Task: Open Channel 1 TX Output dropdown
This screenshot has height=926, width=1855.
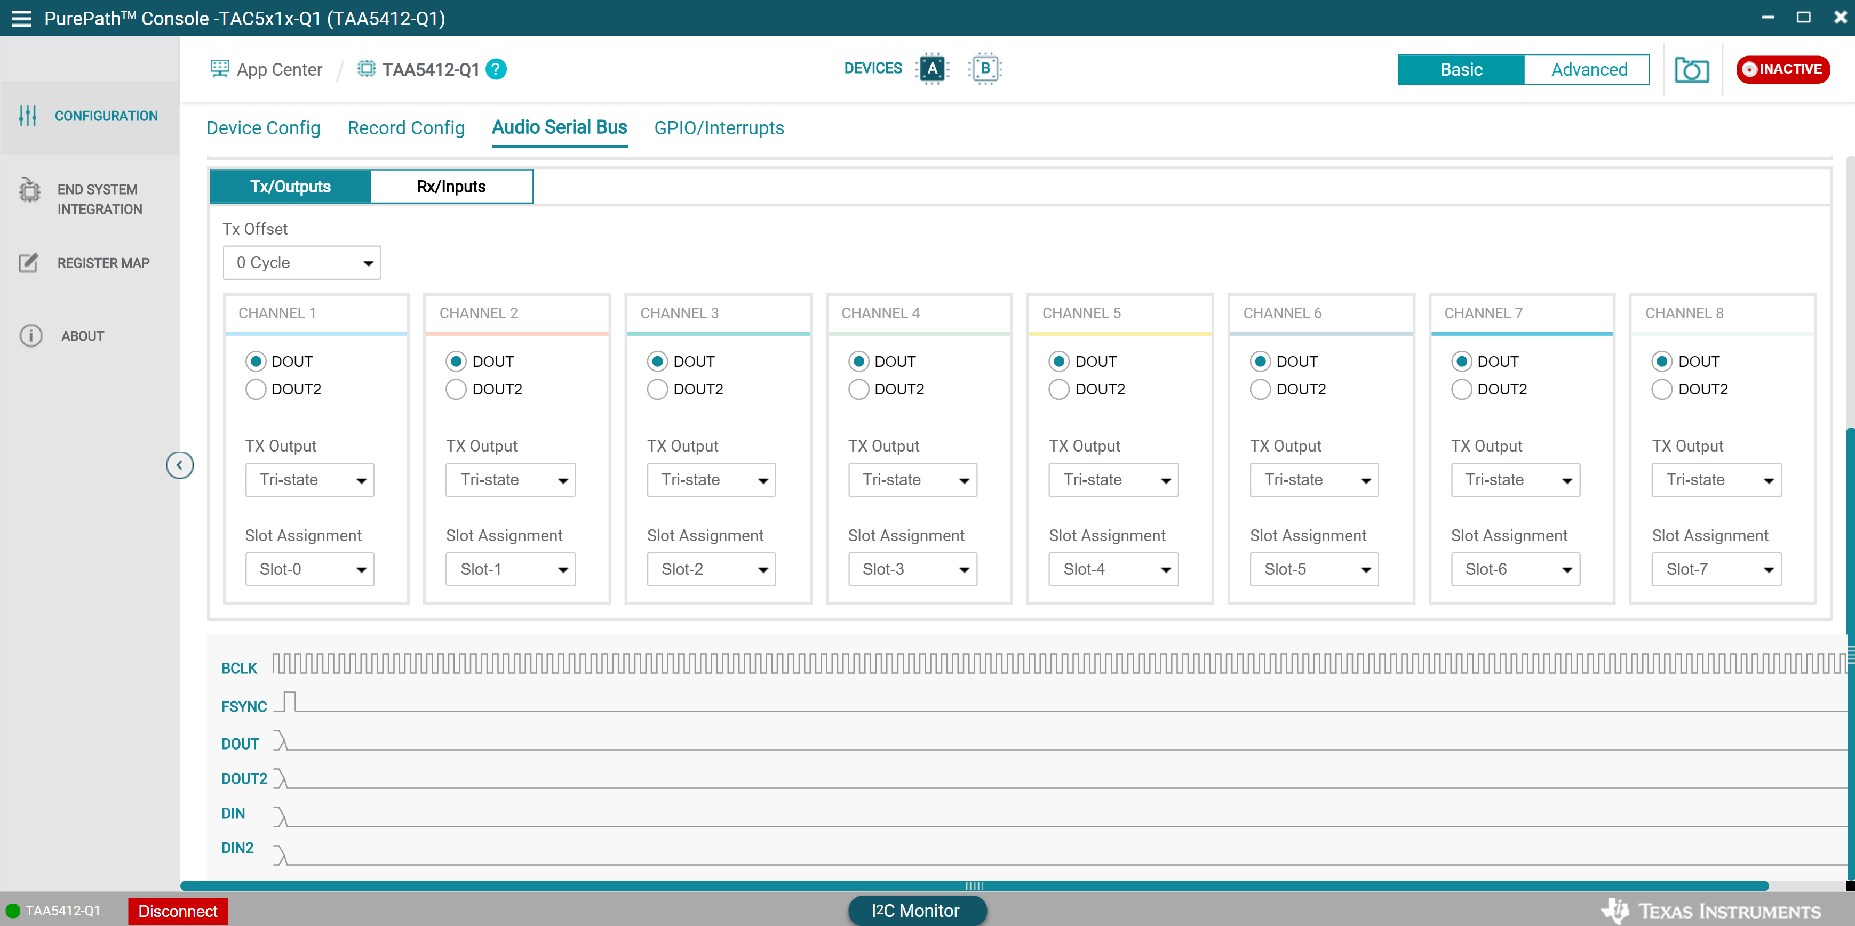Action: coord(309,480)
